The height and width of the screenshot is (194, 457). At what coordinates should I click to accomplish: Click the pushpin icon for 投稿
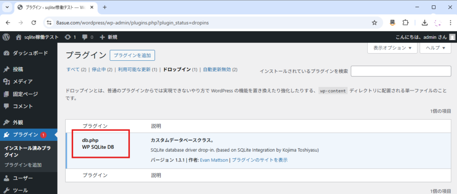tap(6, 69)
